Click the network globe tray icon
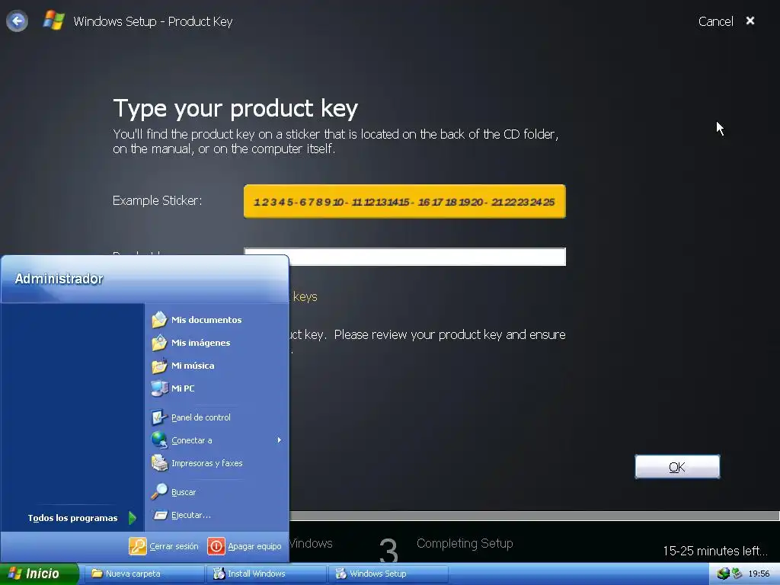Screen dimensions: 780x585 coord(723,574)
